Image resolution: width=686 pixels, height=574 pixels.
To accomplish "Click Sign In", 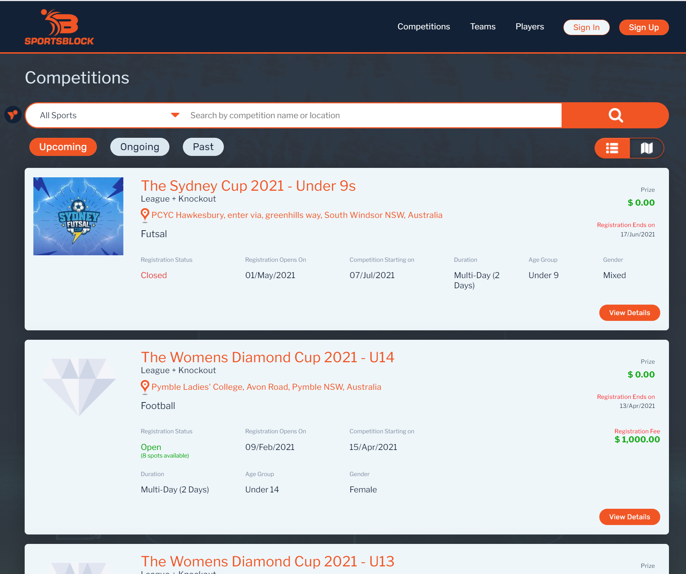I will [x=586, y=27].
